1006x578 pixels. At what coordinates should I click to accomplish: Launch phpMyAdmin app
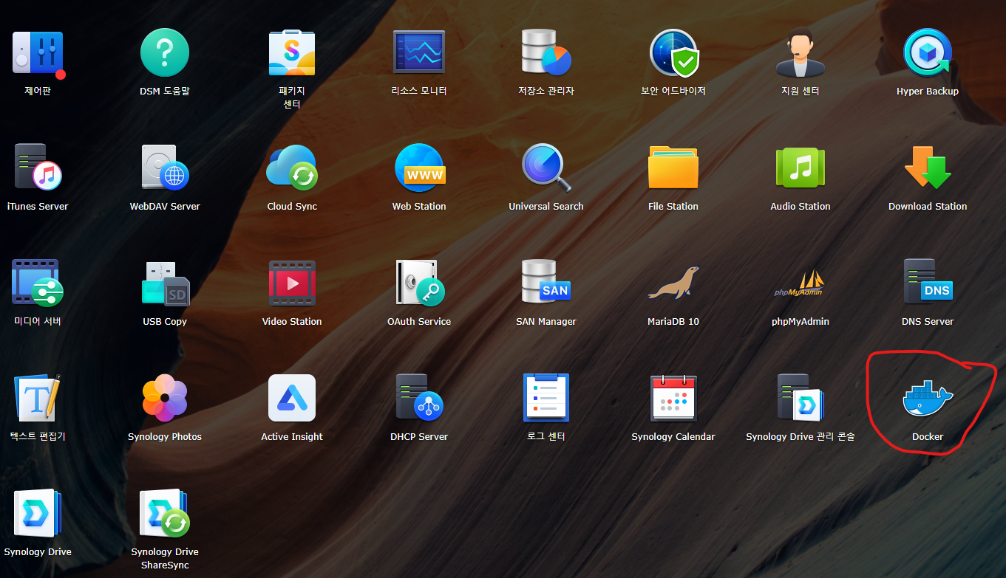(x=801, y=283)
